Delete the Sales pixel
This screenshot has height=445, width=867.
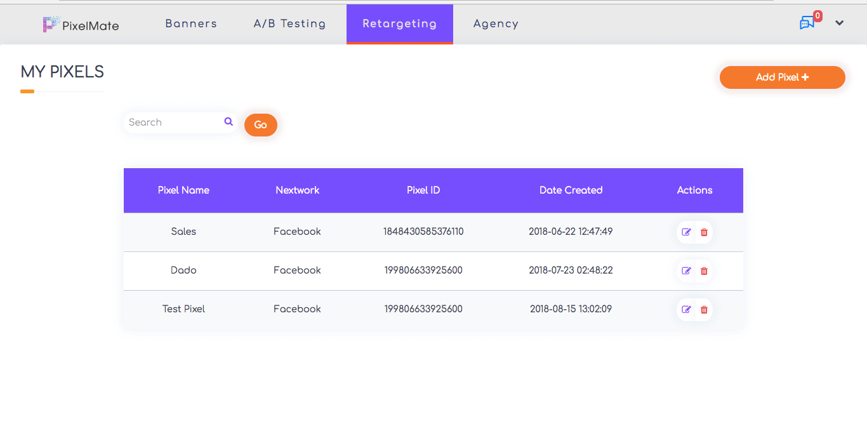704,232
